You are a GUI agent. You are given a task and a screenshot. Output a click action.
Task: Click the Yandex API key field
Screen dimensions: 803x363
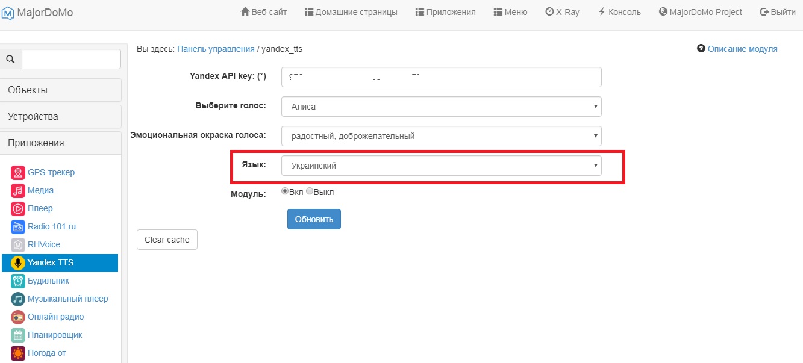point(441,77)
